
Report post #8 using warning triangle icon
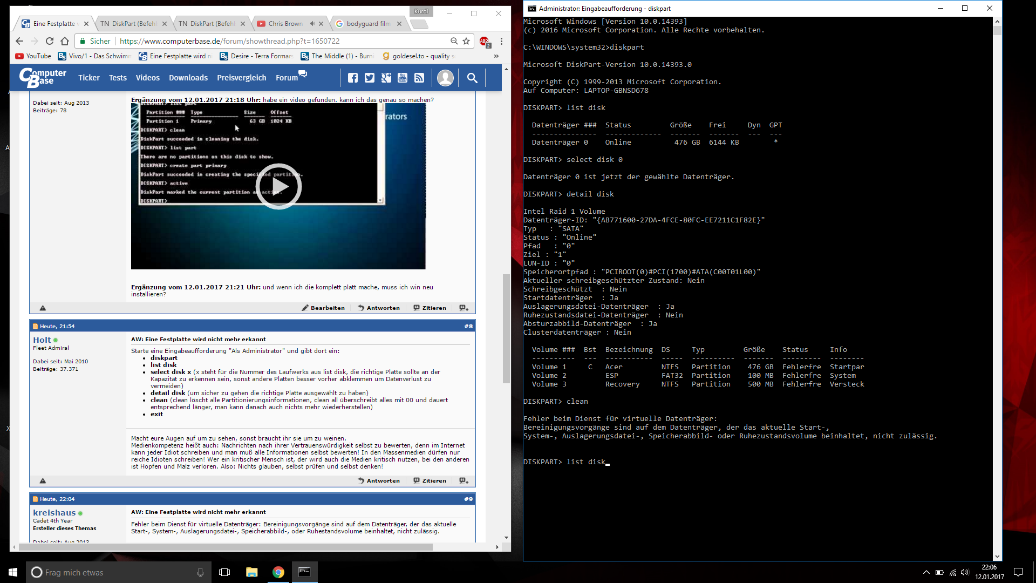(43, 480)
